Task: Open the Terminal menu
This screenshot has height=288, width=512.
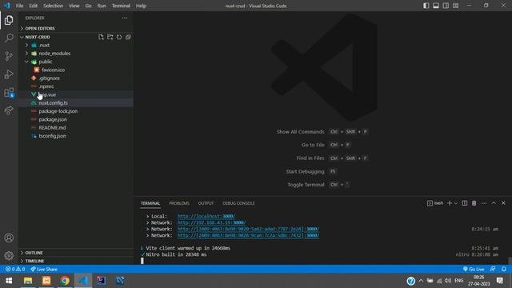Action: coord(121,6)
